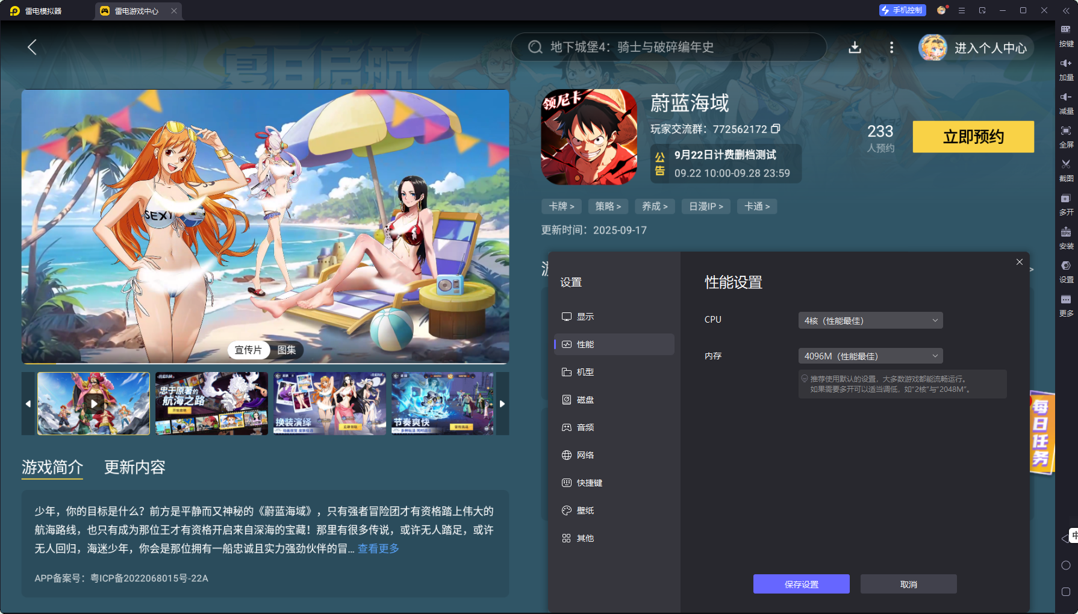Switch to the 雷电游戏中心 tab

[137, 11]
